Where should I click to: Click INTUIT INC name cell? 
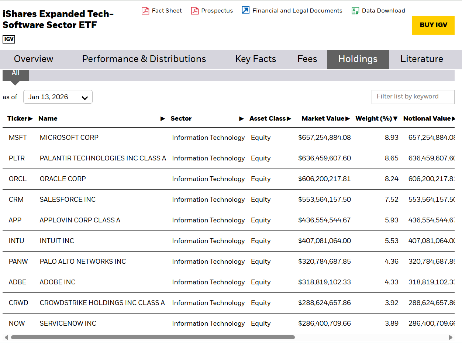pos(57,241)
